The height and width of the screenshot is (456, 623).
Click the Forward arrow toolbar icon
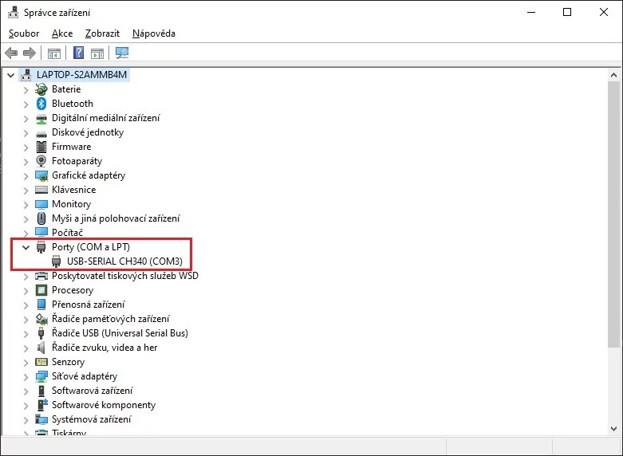(x=30, y=53)
